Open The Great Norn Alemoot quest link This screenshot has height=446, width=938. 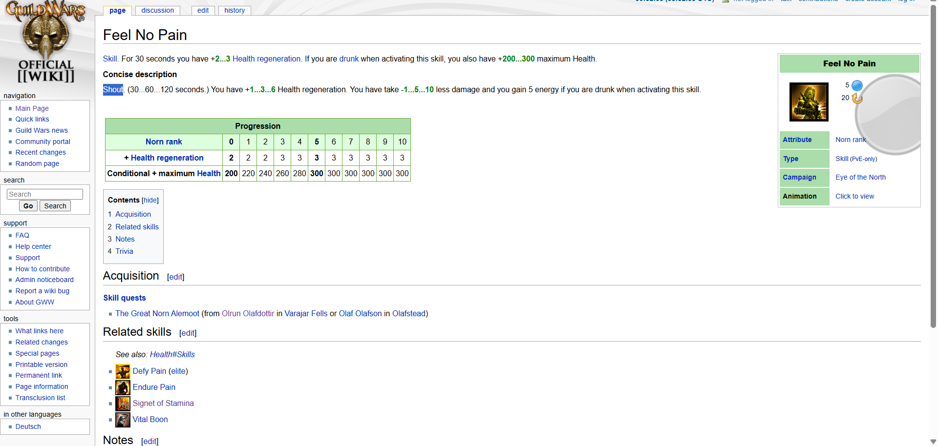pyautogui.click(x=157, y=313)
